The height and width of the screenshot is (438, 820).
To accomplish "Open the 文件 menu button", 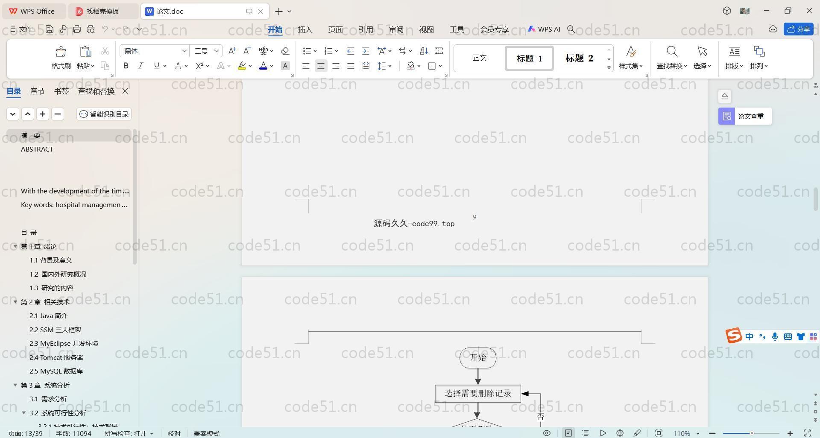I will click(x=21, y=29).
